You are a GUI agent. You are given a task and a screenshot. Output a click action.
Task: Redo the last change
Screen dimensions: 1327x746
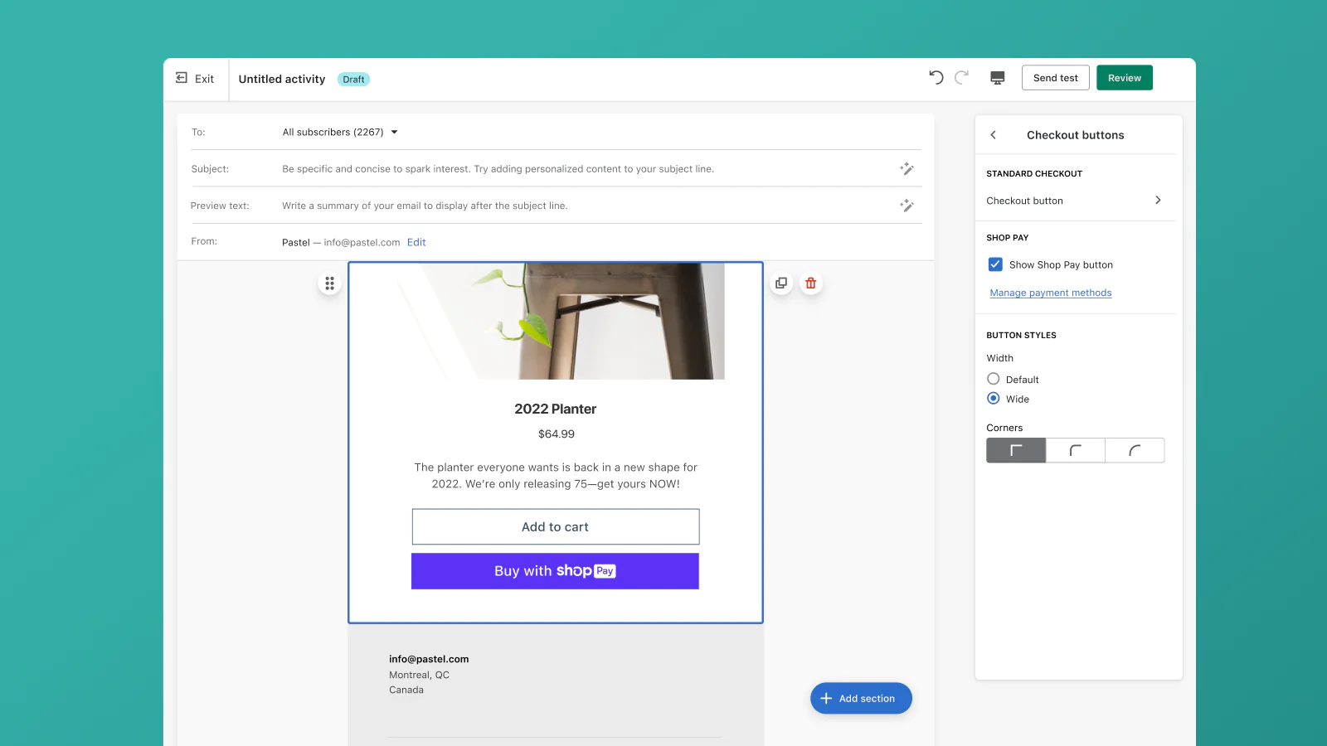click(961, 78)
